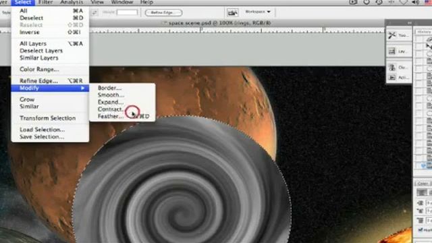Open the Window menu
Viewport: 432px width, 243px height.
tap(122, 2)
